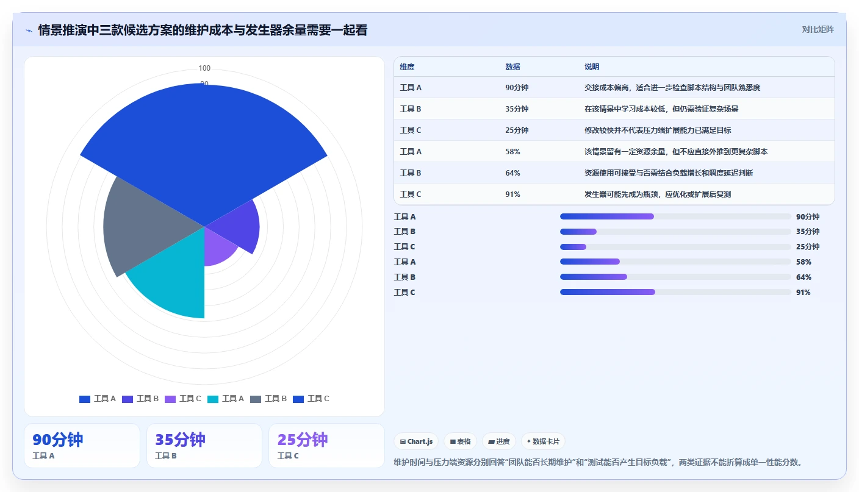Click the 工具 A progress bar showing 90分钟
The image size is (859, 492).
click(x=675, y=216)
